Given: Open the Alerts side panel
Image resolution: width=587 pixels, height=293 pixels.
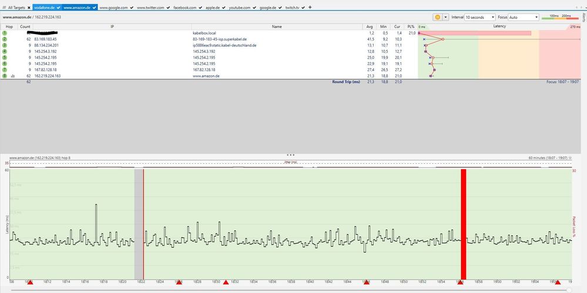Looking at the screenshot, I should tap(583, 18).
